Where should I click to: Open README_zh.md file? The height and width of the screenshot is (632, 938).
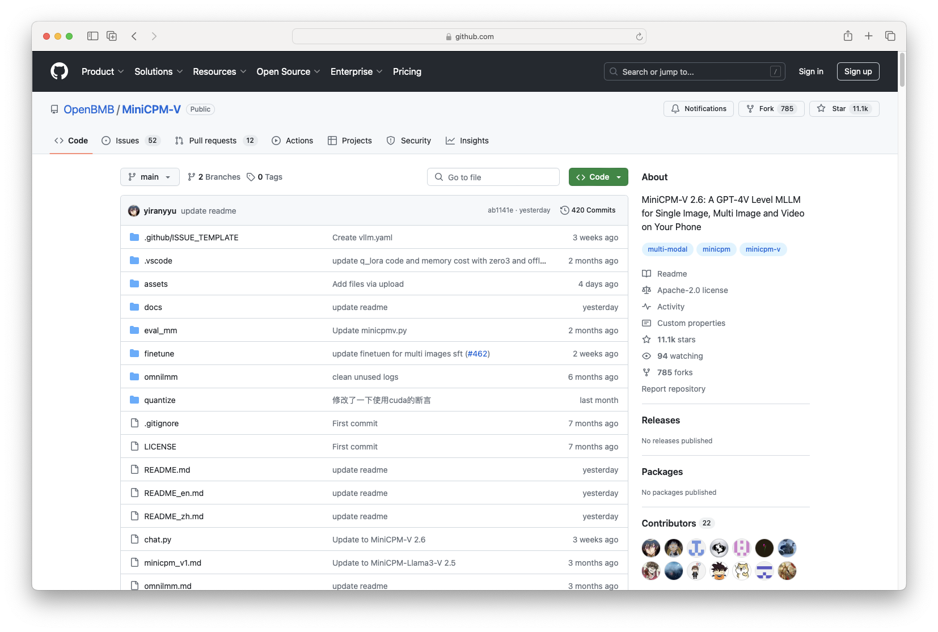click(x=174, y=516)
